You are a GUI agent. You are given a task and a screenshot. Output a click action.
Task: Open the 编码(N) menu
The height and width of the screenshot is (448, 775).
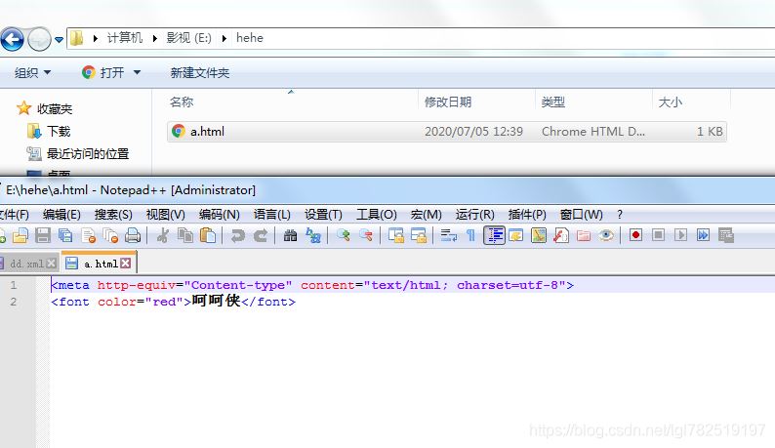pyautogui.click(x=220, y=215)
